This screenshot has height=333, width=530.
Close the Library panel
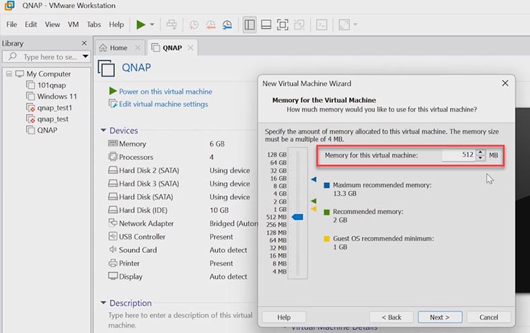84,43
